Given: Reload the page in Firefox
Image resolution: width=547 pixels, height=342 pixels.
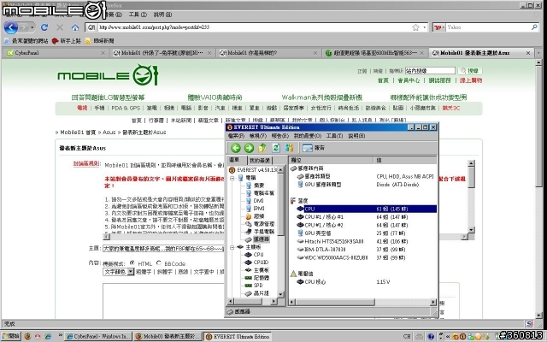Looking at the screenshot, I should (44, 27).
